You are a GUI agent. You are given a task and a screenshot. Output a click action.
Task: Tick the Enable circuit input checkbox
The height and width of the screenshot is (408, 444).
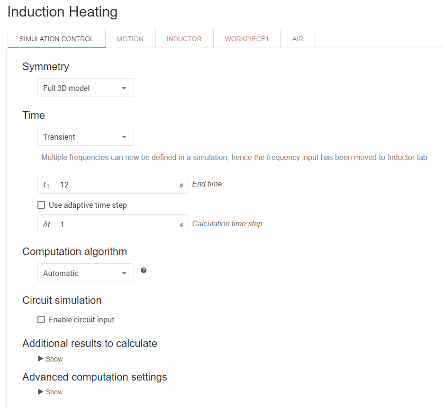click(41, 319)
